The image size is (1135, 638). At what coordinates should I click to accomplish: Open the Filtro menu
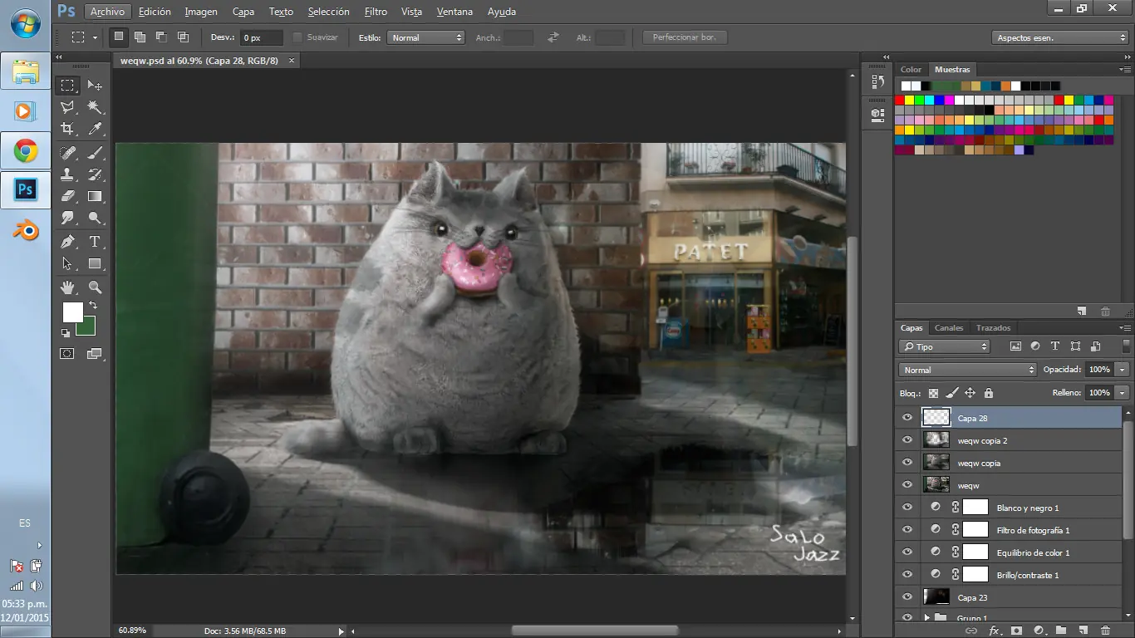[x=376, y=12]
